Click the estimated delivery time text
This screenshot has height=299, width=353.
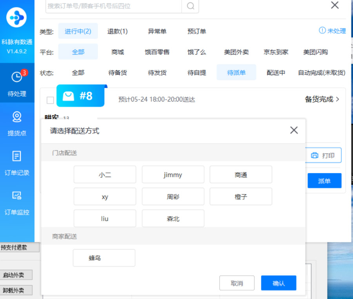[156, 100]
